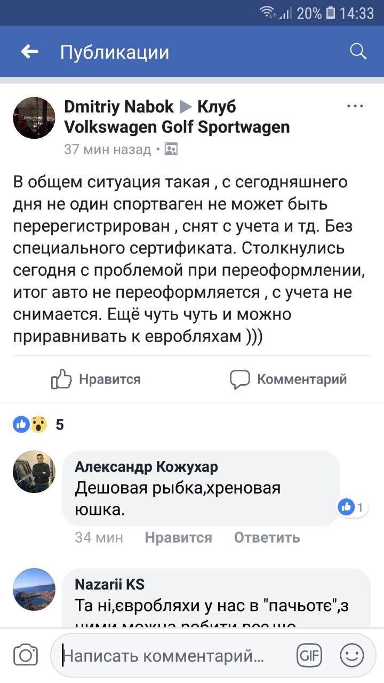
Task: Tap the Комментарий speech bubble button
Action: pos(289,379)
